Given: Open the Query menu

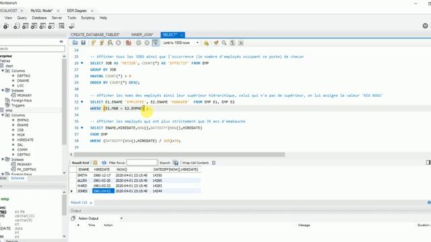Looking at the screenshot, I should (x=22, y=18).
